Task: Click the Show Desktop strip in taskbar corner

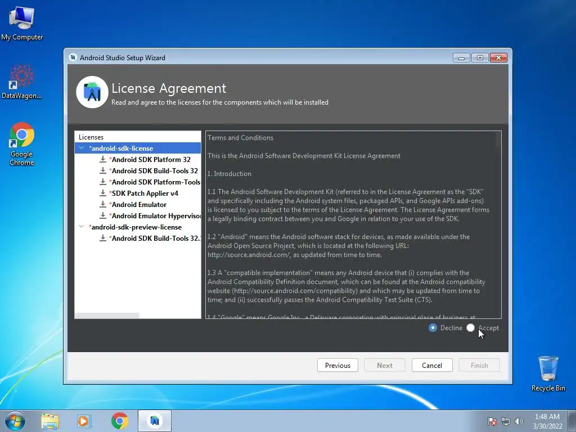Action: pyautogui.click(x=573, y=421)
